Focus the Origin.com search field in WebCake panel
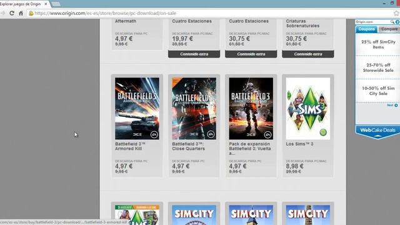 point(372,22)
